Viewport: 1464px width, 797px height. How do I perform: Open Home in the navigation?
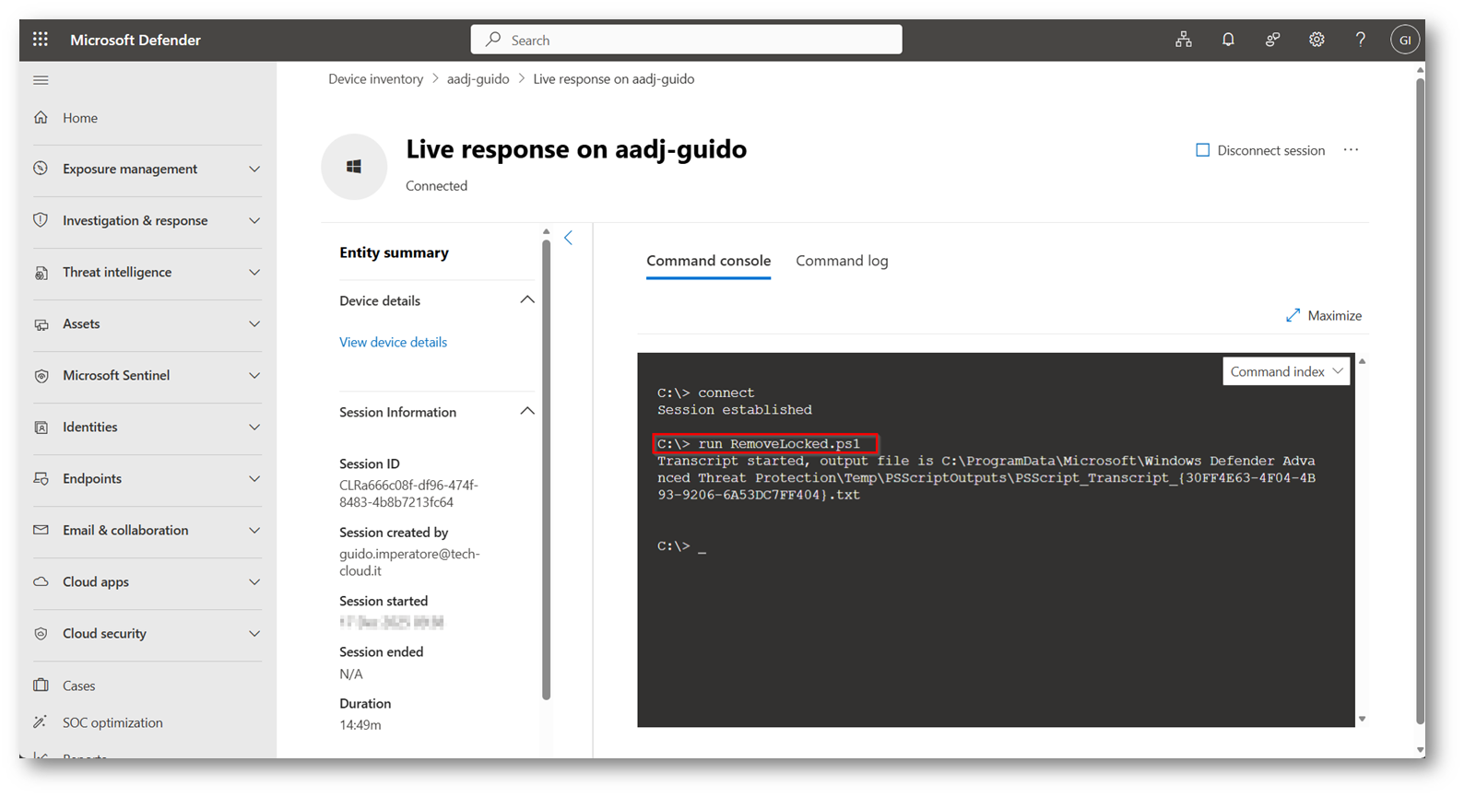(80, 118)
